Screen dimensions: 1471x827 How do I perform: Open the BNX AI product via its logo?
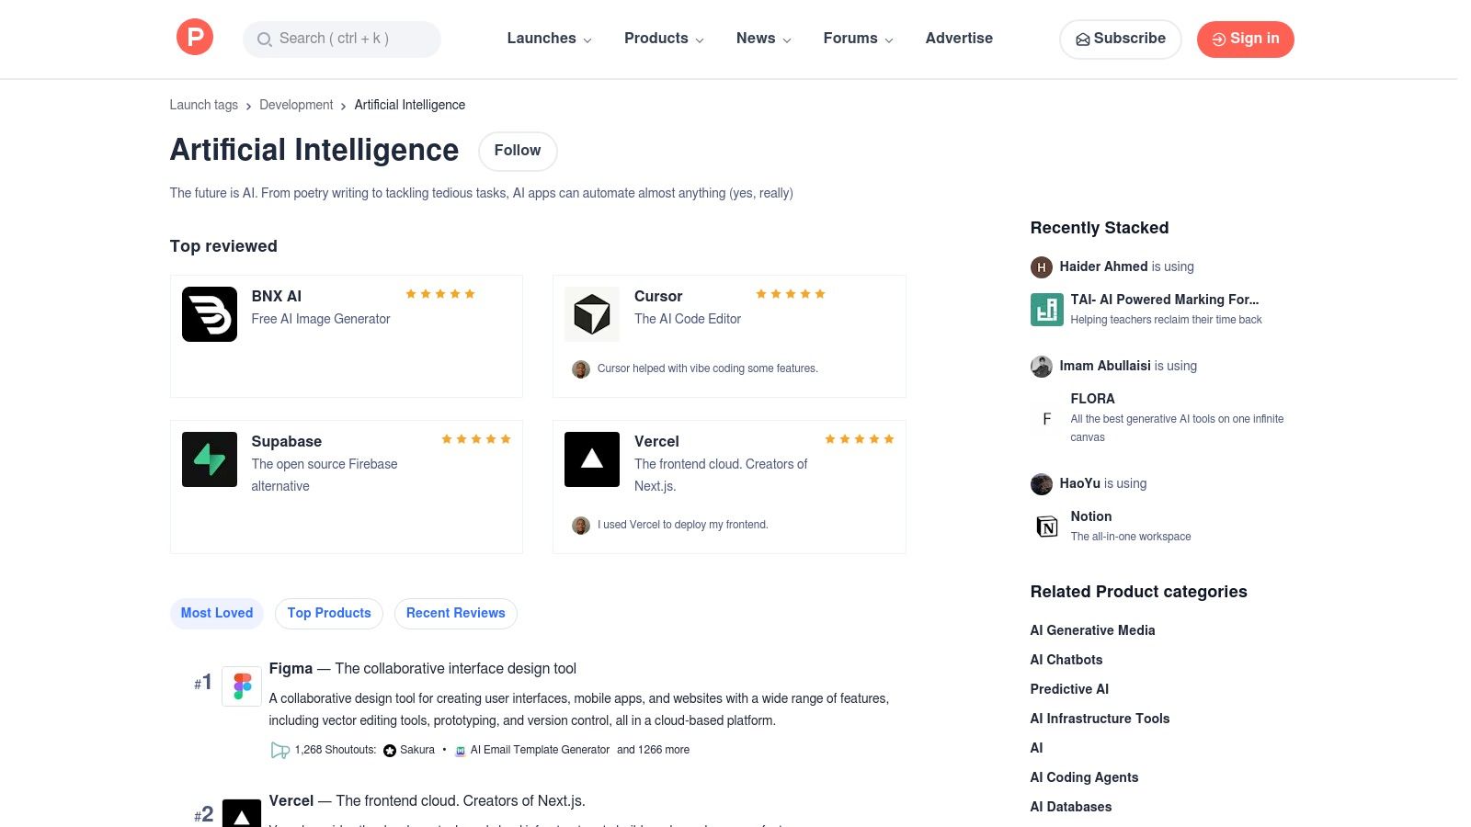click(x=209, y=313)
